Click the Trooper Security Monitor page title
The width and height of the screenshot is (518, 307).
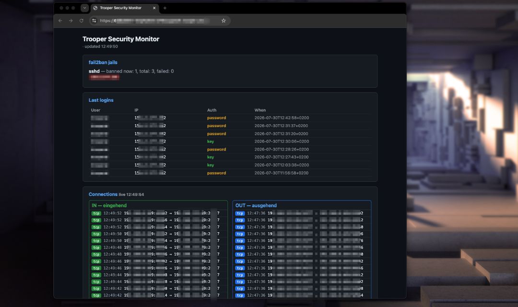point(121,39)
